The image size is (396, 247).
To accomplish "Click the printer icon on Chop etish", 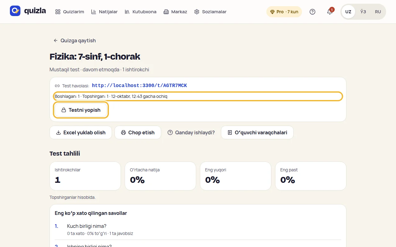I will click(x=123, y=132).
